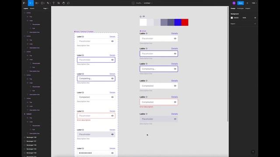Open the Page 1 pages dropdown

point(45,8)
